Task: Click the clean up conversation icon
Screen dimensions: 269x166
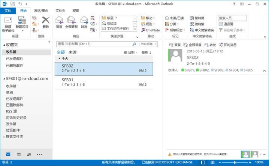Action: pos(35,24)
